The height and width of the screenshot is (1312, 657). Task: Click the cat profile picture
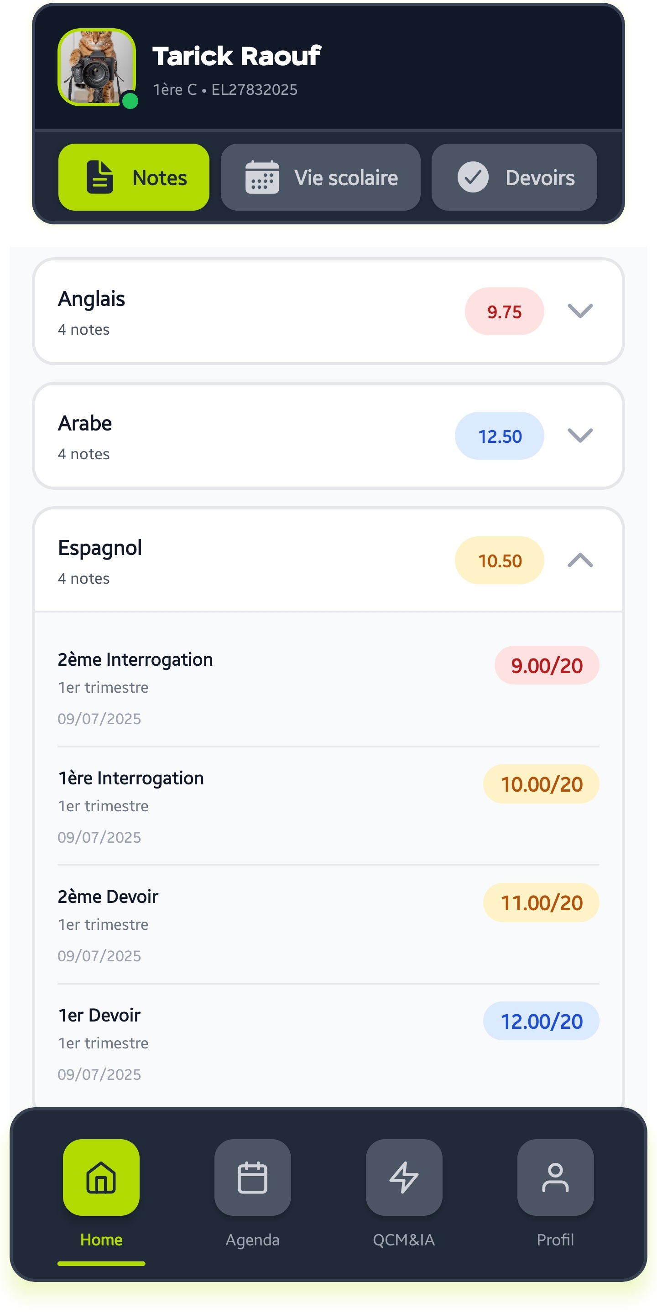95,66
